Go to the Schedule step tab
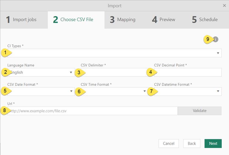229x155 pixels. click(205, 20)
